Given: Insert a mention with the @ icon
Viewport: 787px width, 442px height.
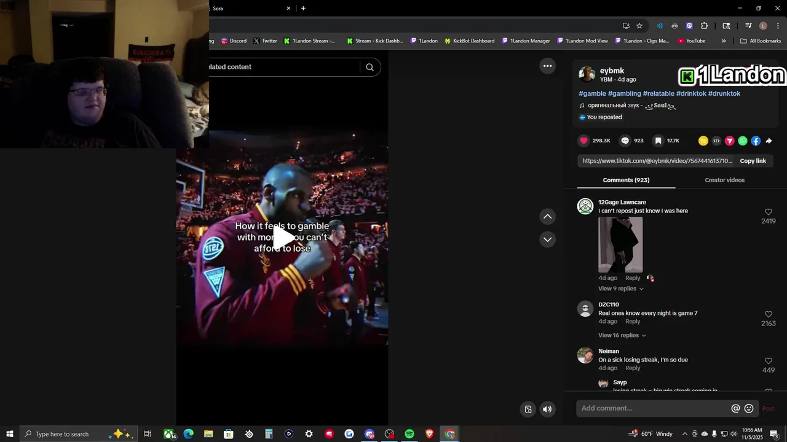Looking at the screenshot, I should tap(735, 408).
